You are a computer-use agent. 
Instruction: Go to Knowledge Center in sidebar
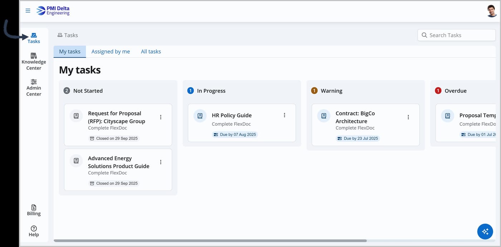pyautogui.click(x=34, y=61)
